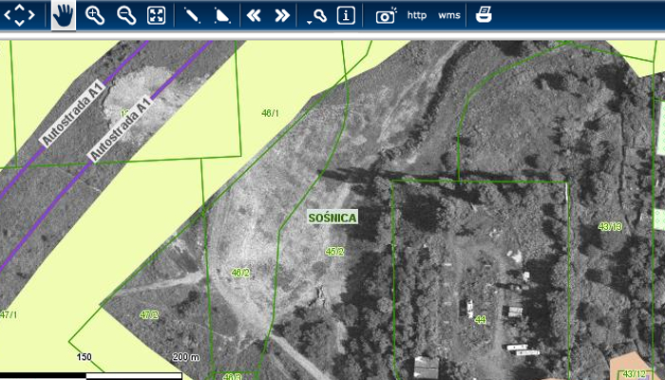The height and width of the screenshot is (380, 665).
Task: Open the wms layer button
Action: (x=449, y=15)
